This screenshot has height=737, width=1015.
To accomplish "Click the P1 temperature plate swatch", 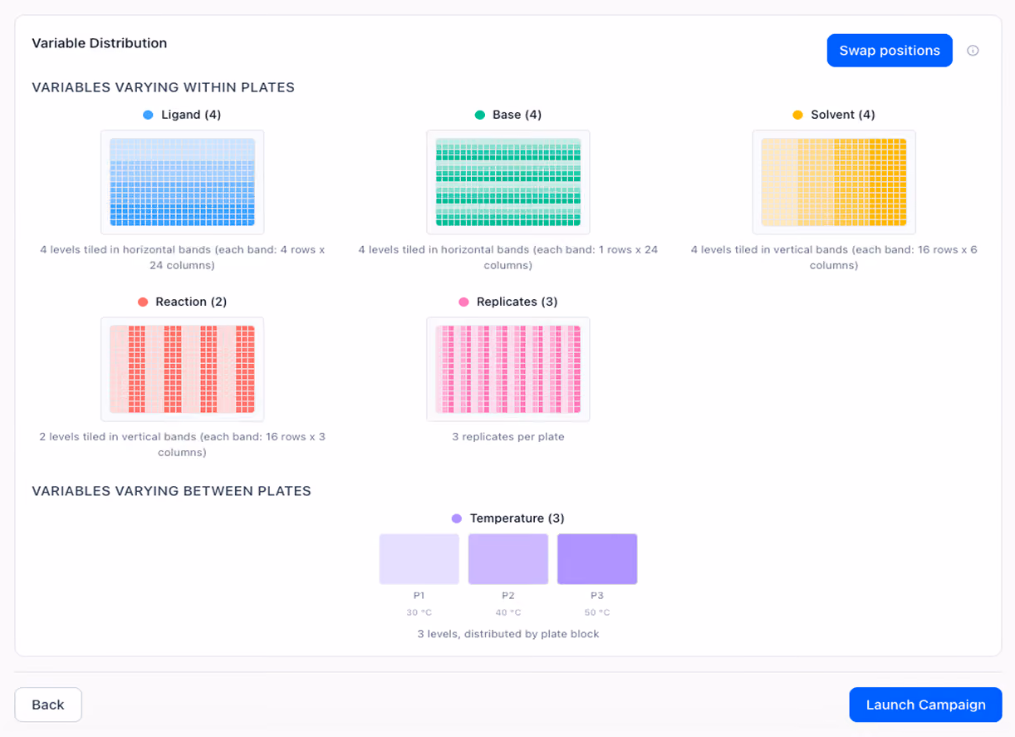I will [419, 559].
